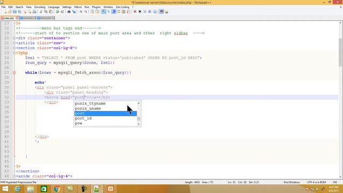The image size is (343, 193).
Task: Pick pow in the autocomplete list
Action: click(106, 123)
